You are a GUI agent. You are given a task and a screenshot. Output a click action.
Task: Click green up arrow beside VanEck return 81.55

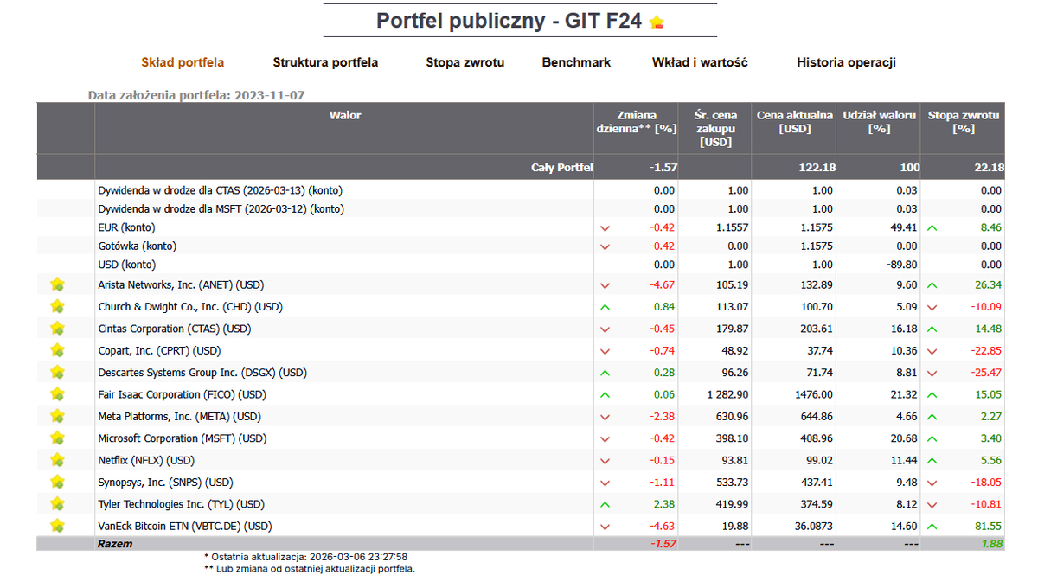[932, 526]
